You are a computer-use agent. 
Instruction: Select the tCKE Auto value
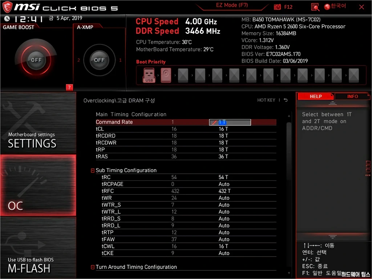224,253
